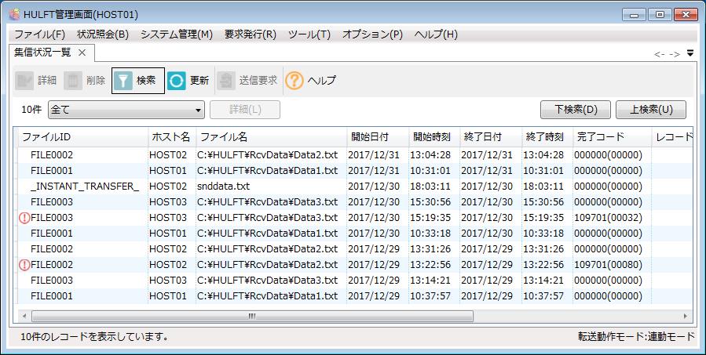Image resolution: width=706 pixels, height=355 pixels.
Task: Expand the 全て filter combo box
Action: tap(126, 110)
